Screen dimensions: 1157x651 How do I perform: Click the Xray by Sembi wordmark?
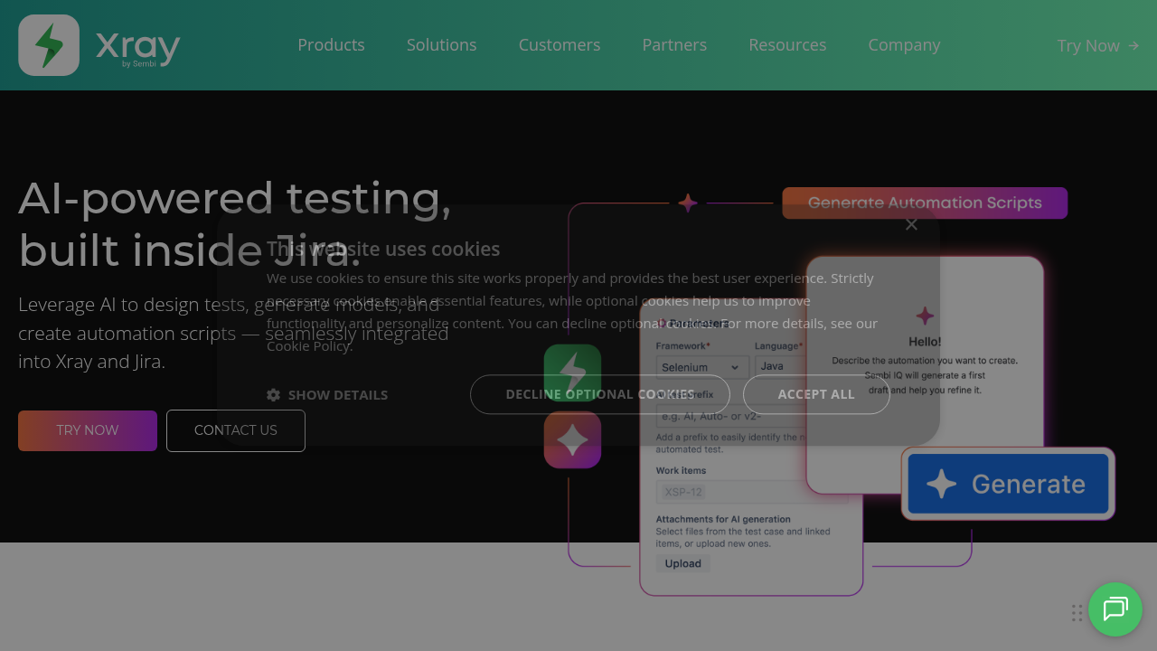click(138, 48)
